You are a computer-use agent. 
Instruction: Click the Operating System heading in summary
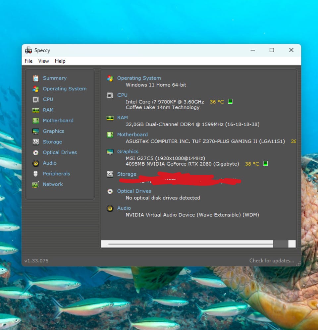(139, 78)
